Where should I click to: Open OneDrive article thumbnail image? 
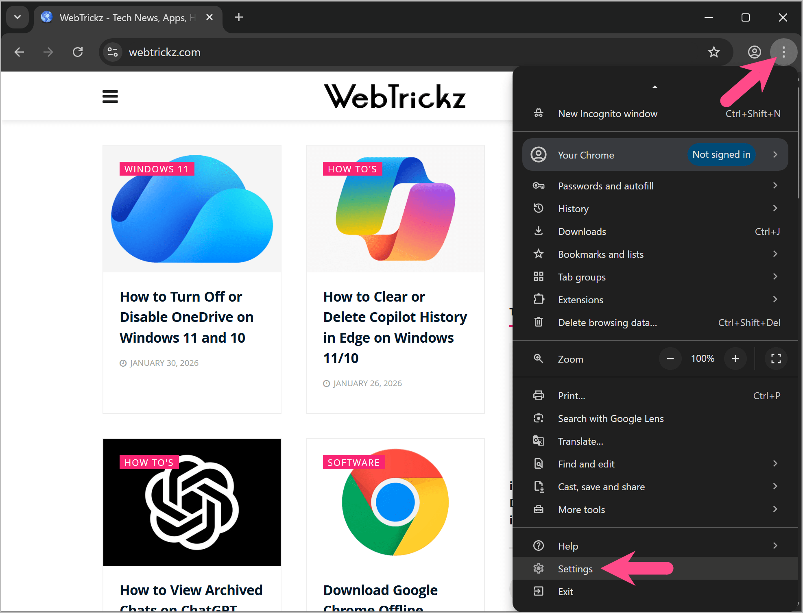pos(192,209)
